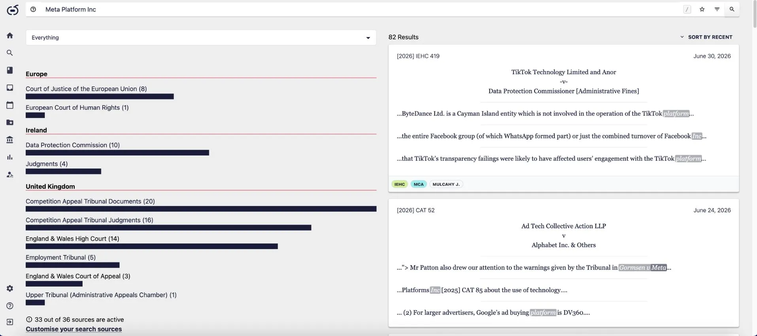Filter by Employment Tribunal (5)
Screen dimensions: 757x336
coord(60,257)
